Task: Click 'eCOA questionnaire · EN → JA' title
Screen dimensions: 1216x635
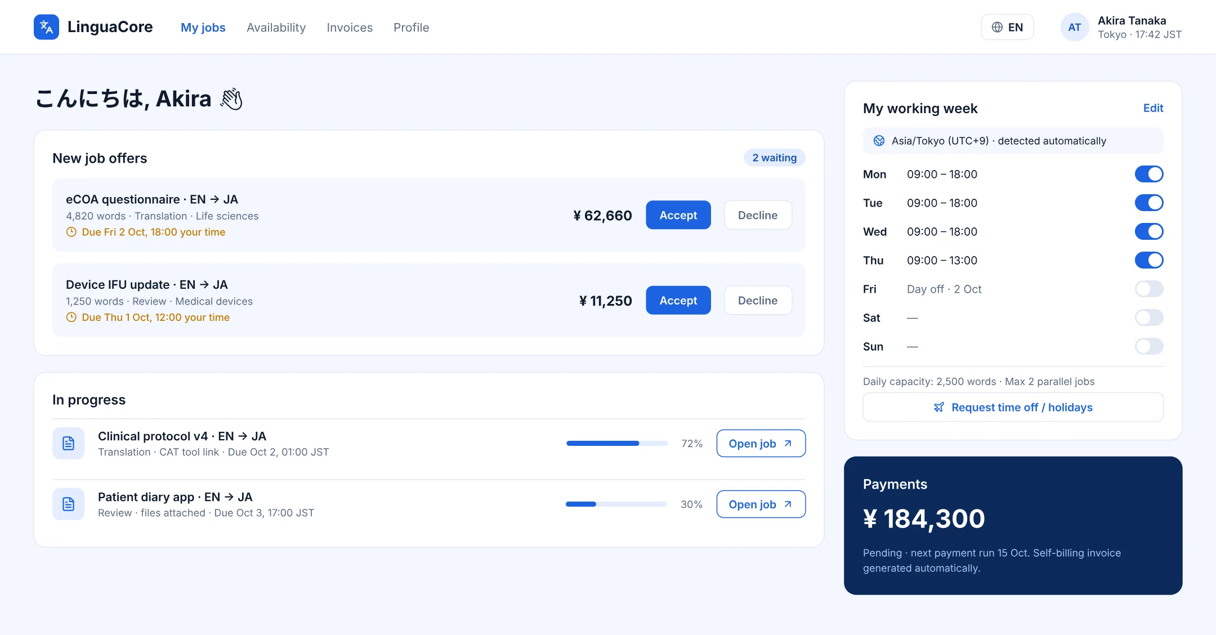Action: (x=152, y=200)
